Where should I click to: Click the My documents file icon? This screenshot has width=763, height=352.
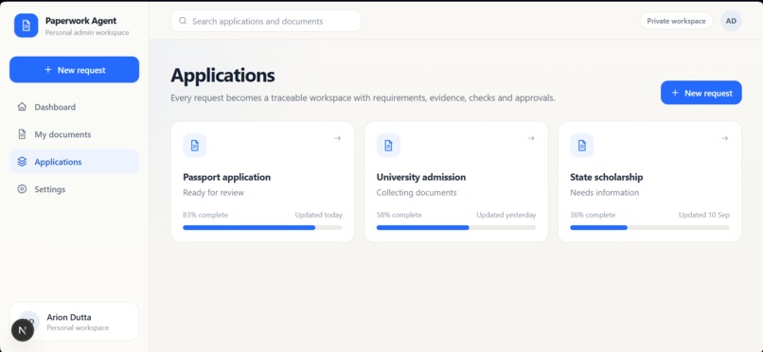point(22,134)
